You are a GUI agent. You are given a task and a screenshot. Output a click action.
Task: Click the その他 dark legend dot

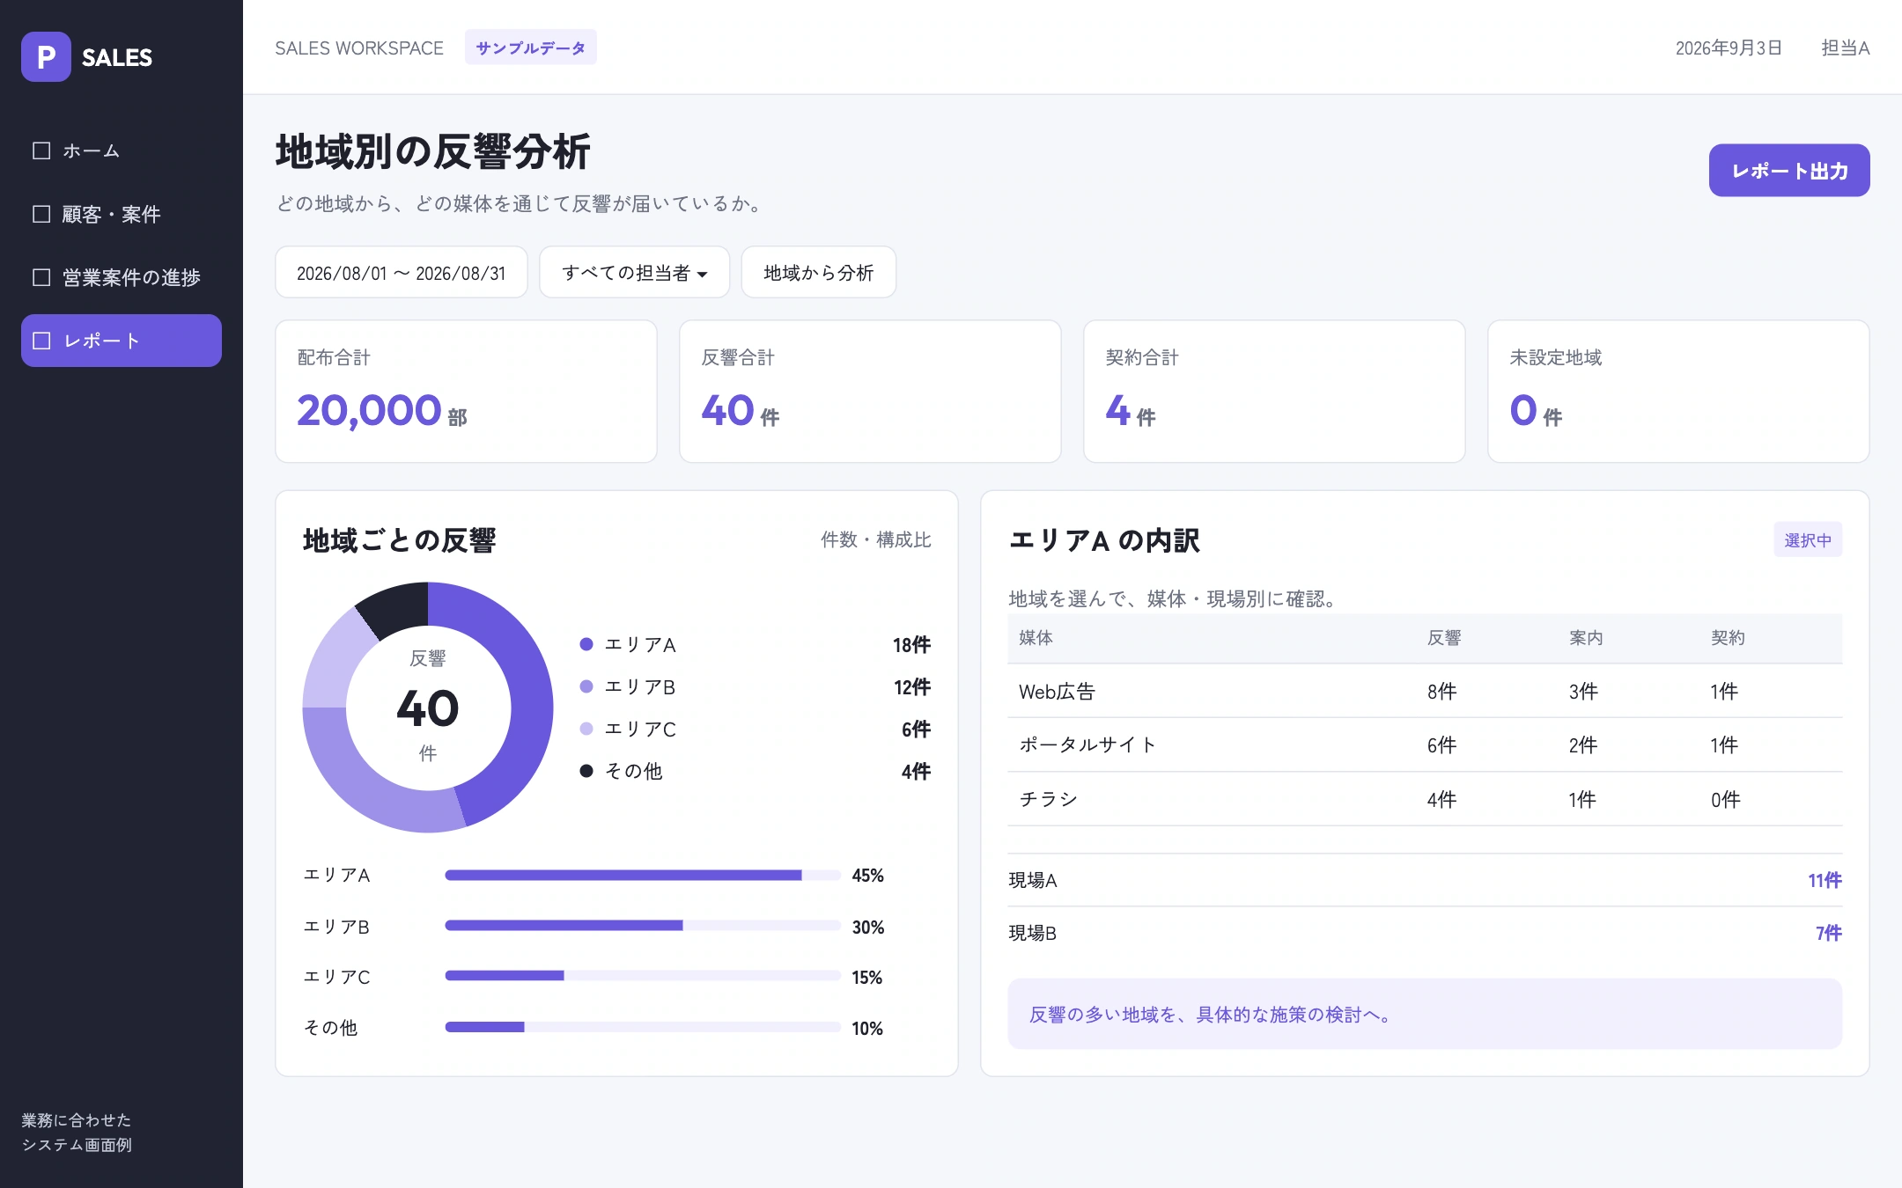click(x=586, y=771)
